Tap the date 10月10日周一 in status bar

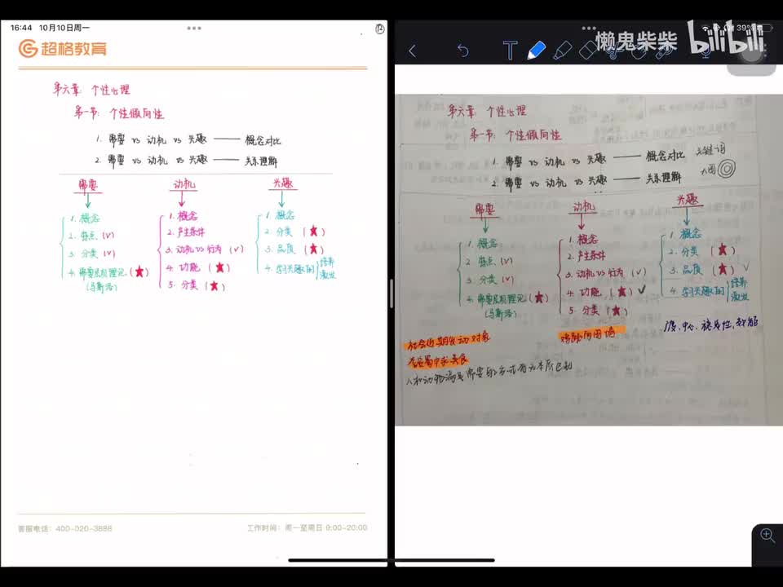(x=64, y=28)
